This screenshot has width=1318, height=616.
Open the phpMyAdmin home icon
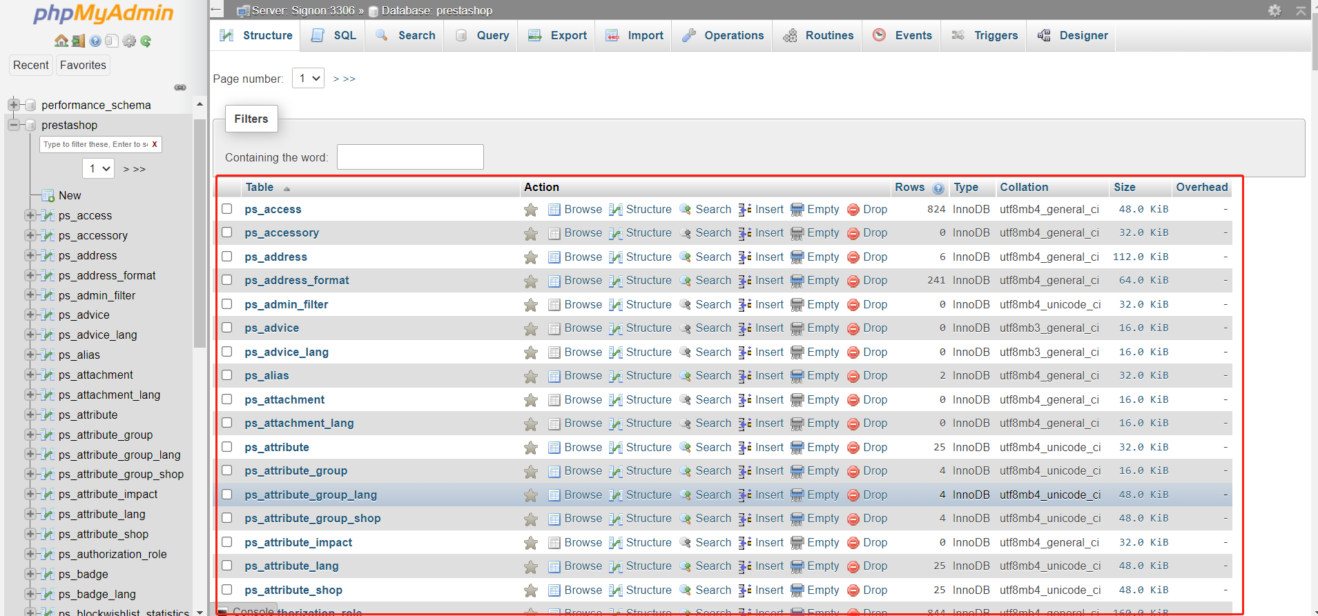click(61, 41)
